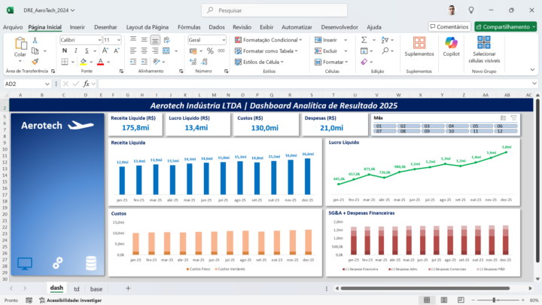Open the Fórmulas ribbon tab
This screenshot has height=305, width=542.
point(189,26)
